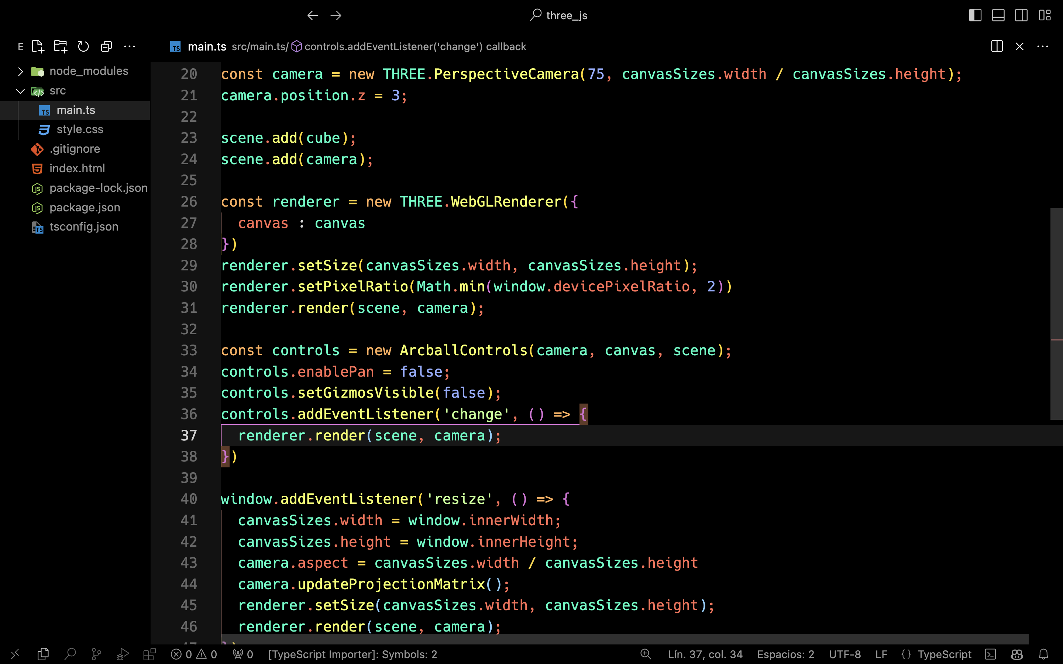Open Run and Debug view icon
This screenshot has height=664, width=1063.
123,654
